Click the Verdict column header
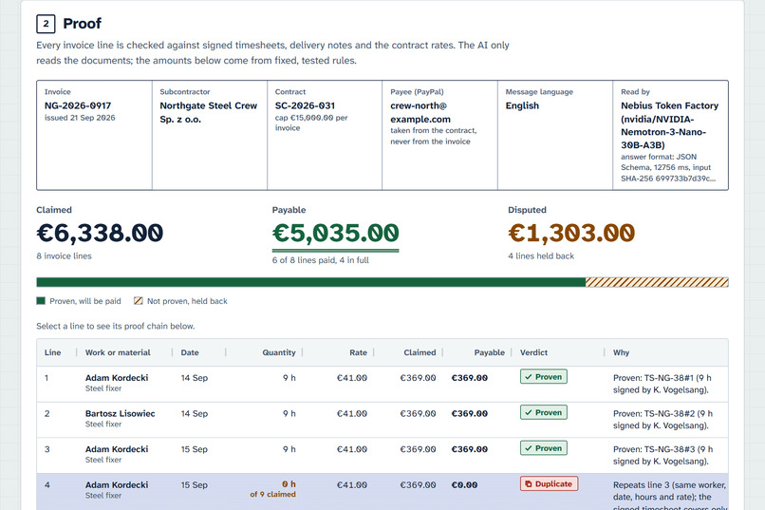The image size is (765, 510). [533, 352]
